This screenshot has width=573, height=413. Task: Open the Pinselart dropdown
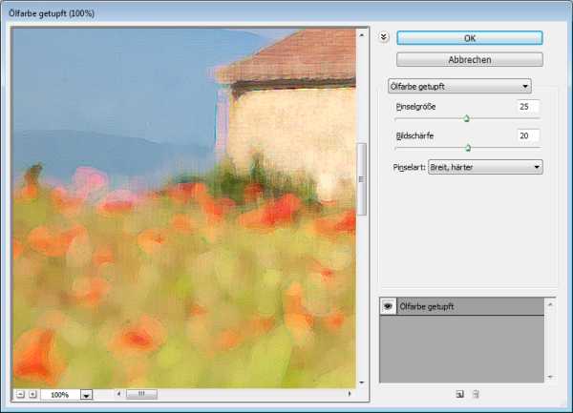tap(485, 167)
